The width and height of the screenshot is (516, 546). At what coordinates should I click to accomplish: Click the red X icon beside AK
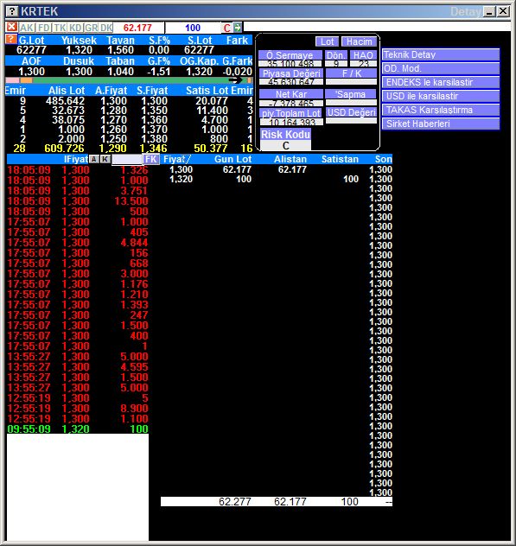11,27
